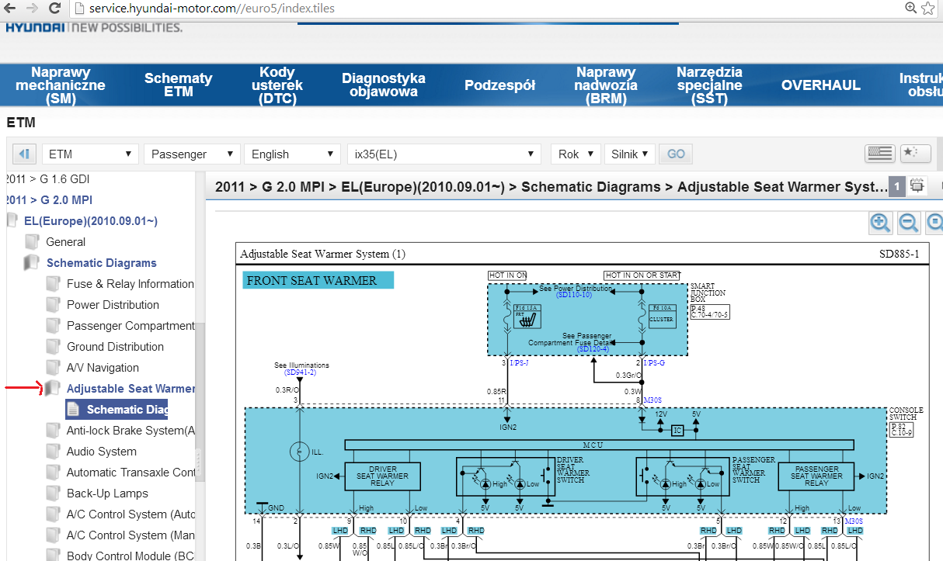Click the US flag language button

pyautogui.click(x=879, y=154)
